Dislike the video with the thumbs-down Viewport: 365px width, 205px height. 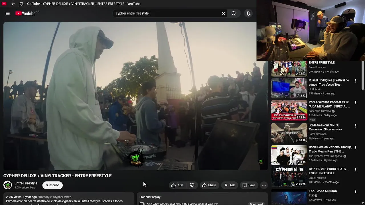pos(192,185)
